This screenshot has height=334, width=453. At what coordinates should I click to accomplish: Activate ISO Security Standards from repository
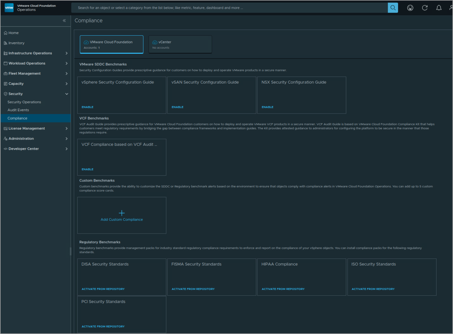tap(373, 289)
